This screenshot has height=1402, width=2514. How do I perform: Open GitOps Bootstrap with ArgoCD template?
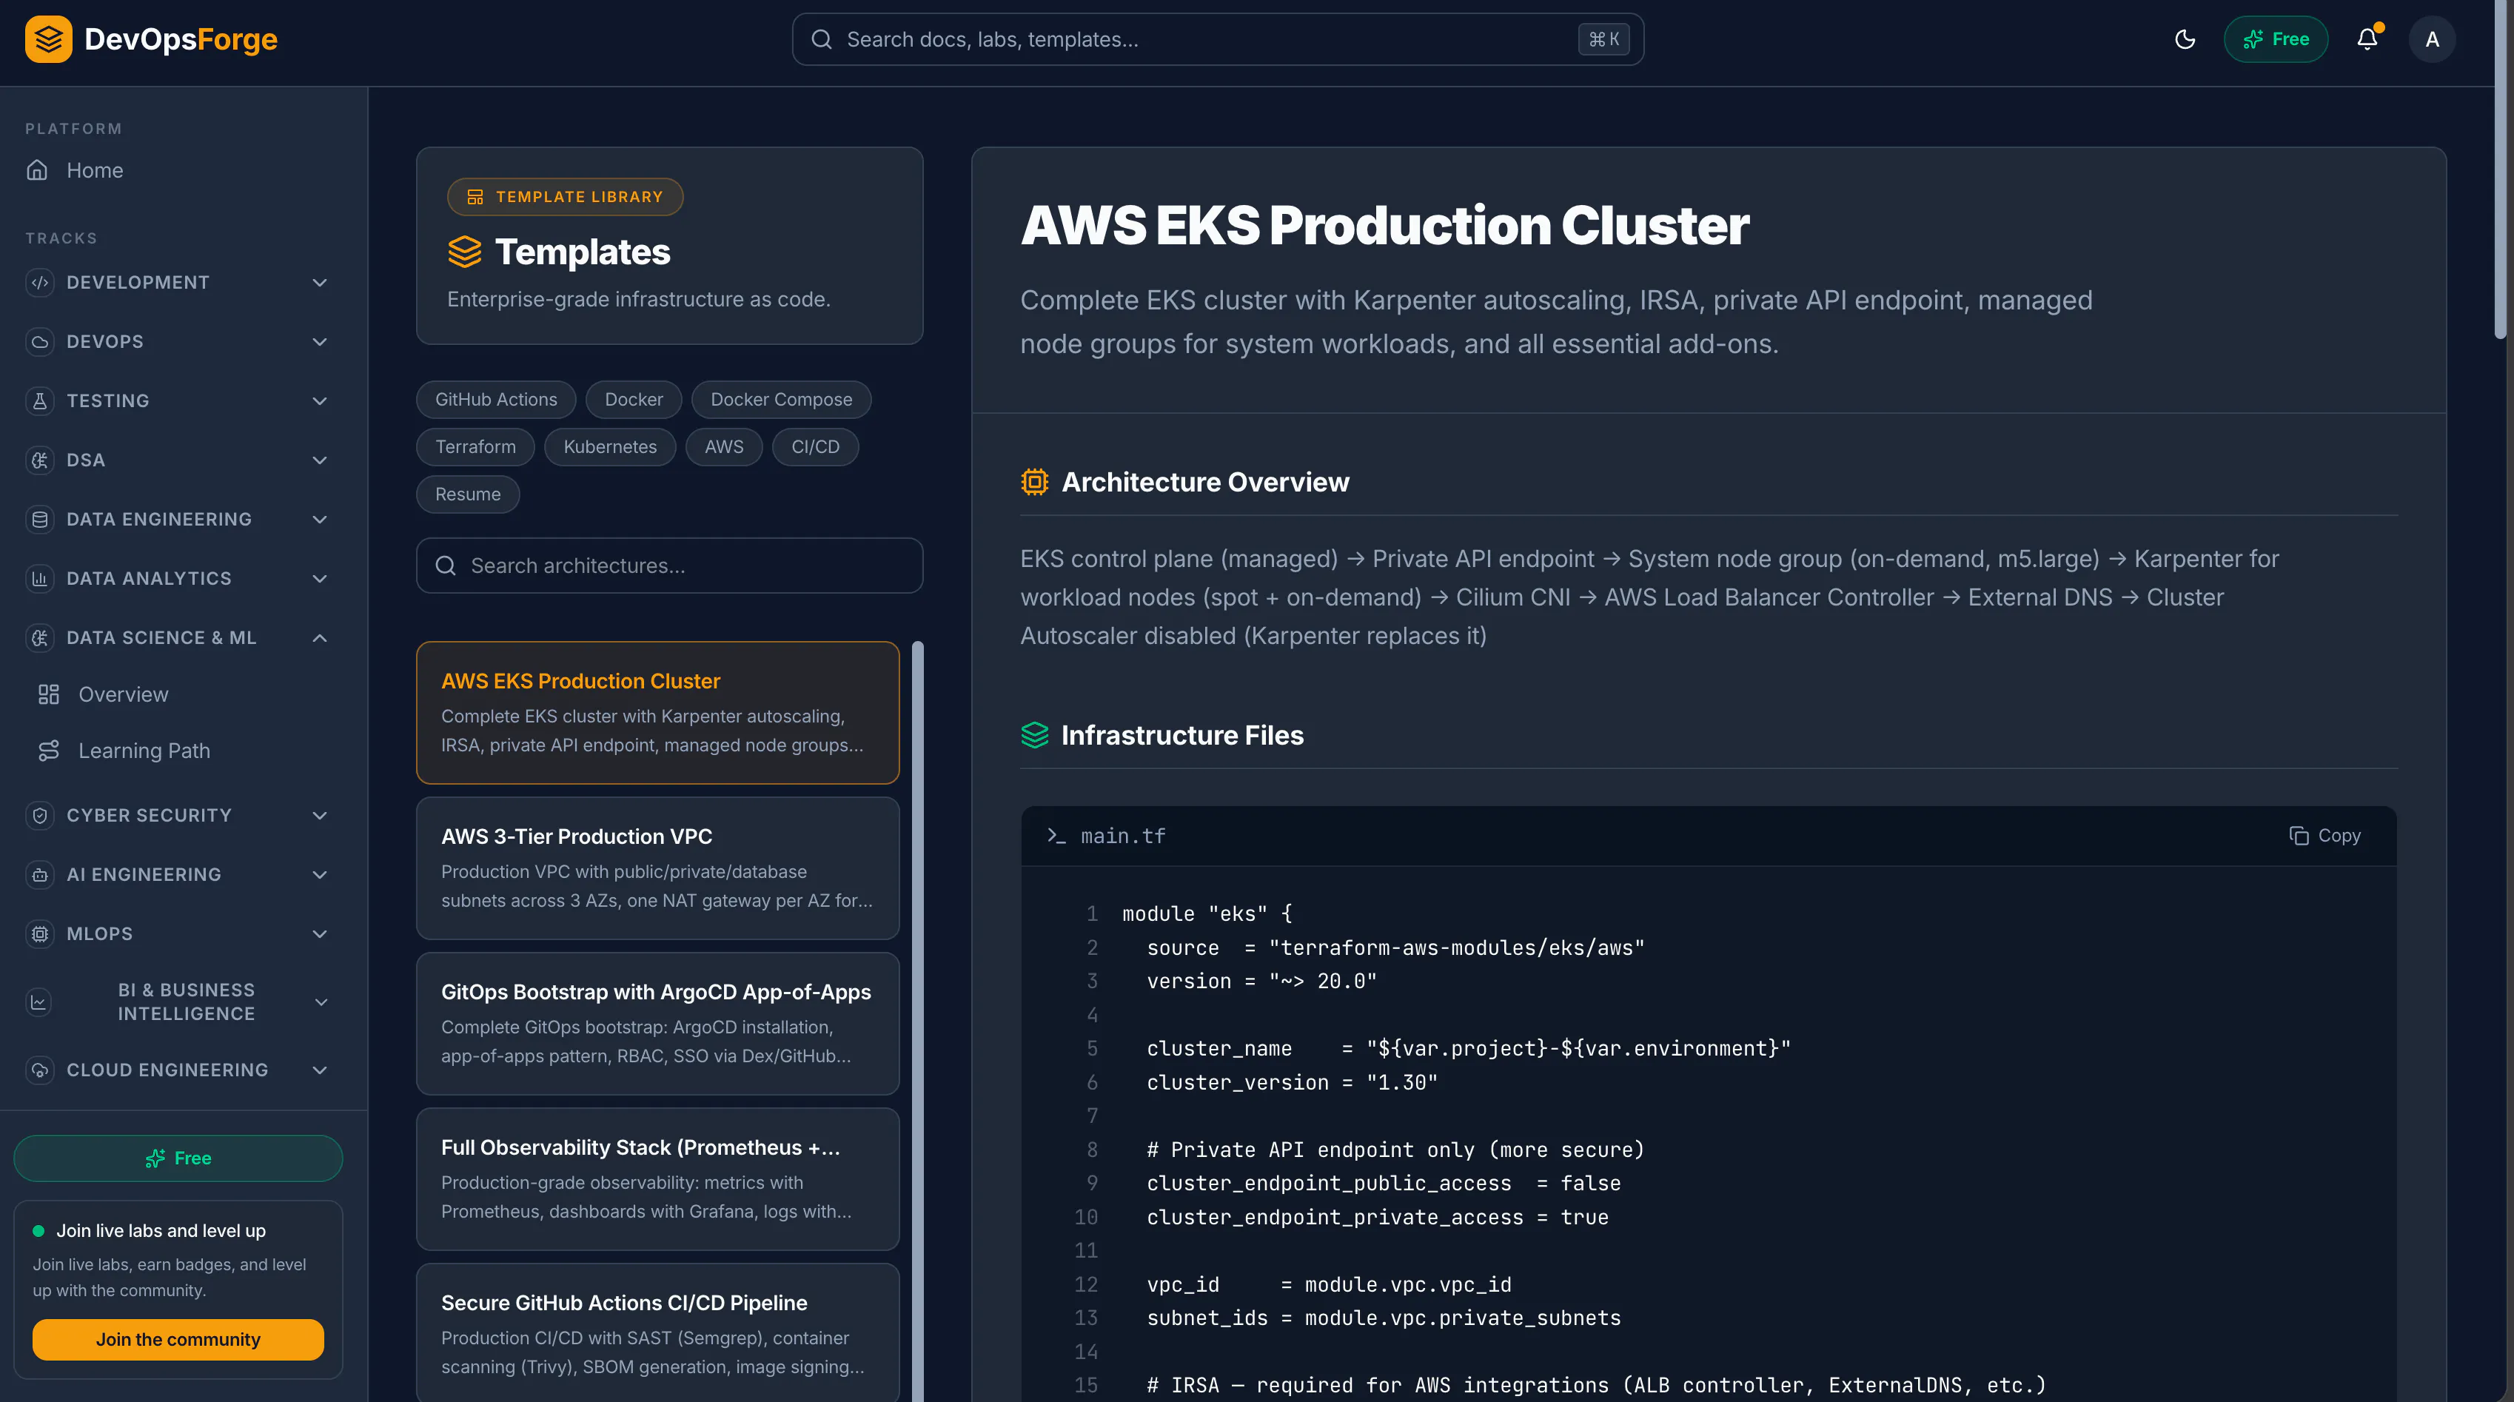click(x=658, y=1024)
